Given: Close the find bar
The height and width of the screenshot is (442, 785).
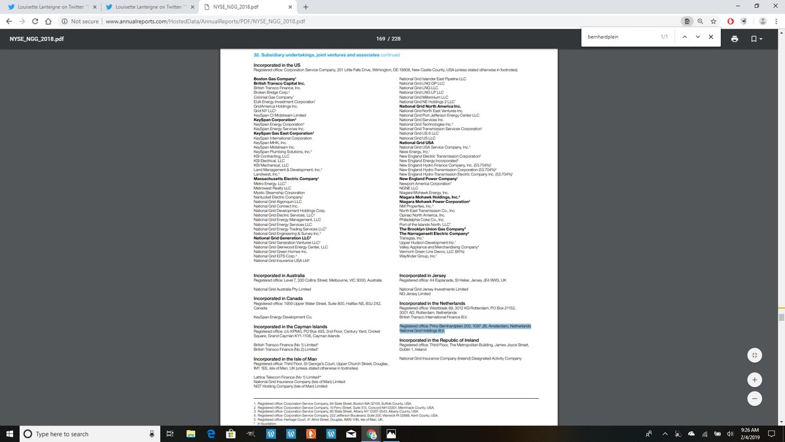Looking at the screenshot, I should coord(710,37).
